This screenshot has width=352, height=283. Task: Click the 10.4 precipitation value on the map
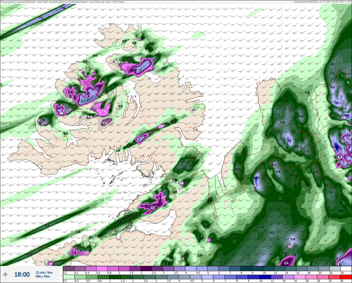click(256, 178)
